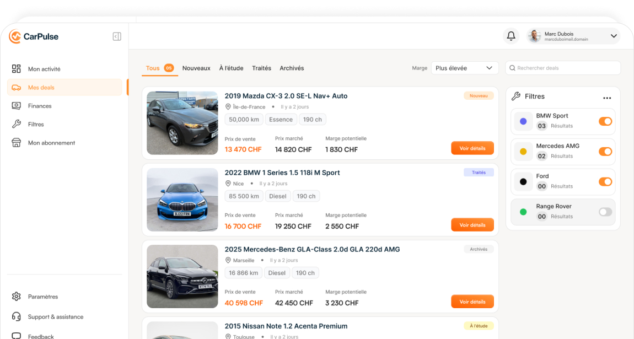Viewport: 634px width, 339px height.
Task: Open Finances from the sidebar icon
Action: pos(16,106)
